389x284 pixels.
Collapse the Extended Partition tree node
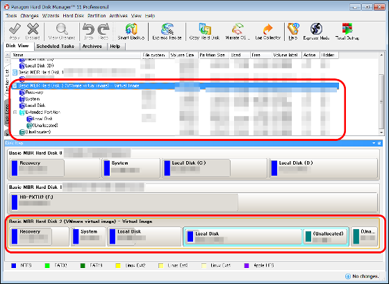coord(15,112)
